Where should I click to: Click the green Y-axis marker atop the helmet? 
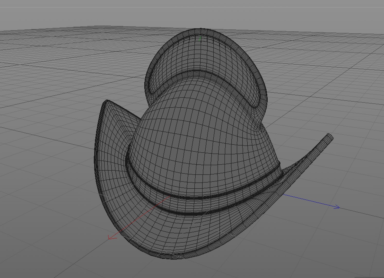click(x=200, y=39)
